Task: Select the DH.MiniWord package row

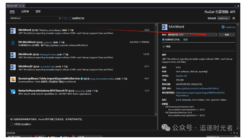Action: coord(80,43)
